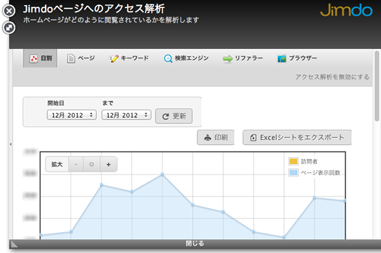
Task: Click the 閉じる bar at bottom
Action: coord(195,243)
